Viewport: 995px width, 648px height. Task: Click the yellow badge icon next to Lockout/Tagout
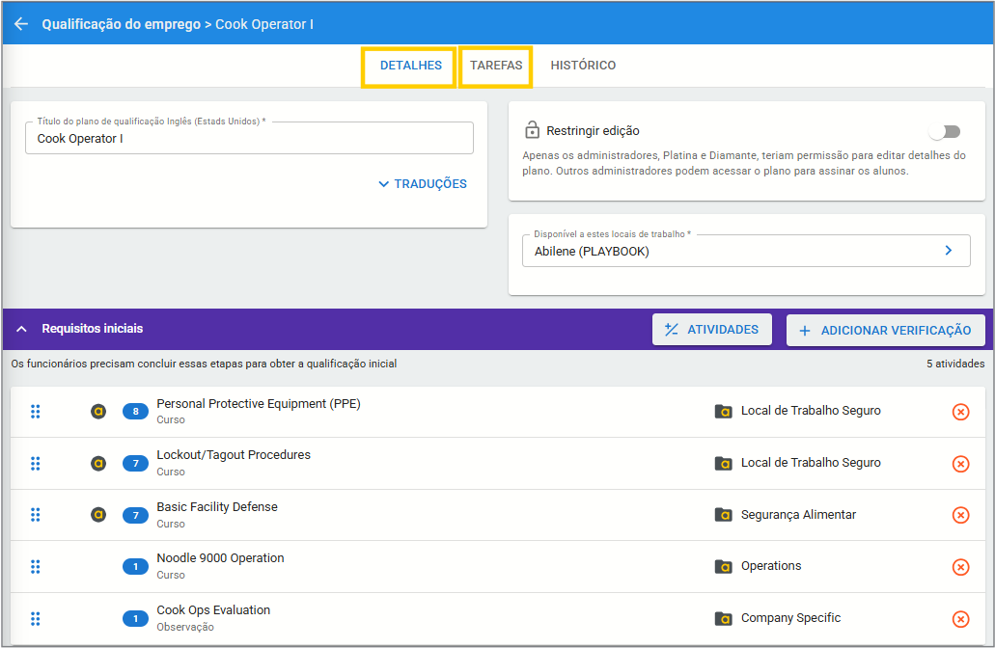point(97,464)
